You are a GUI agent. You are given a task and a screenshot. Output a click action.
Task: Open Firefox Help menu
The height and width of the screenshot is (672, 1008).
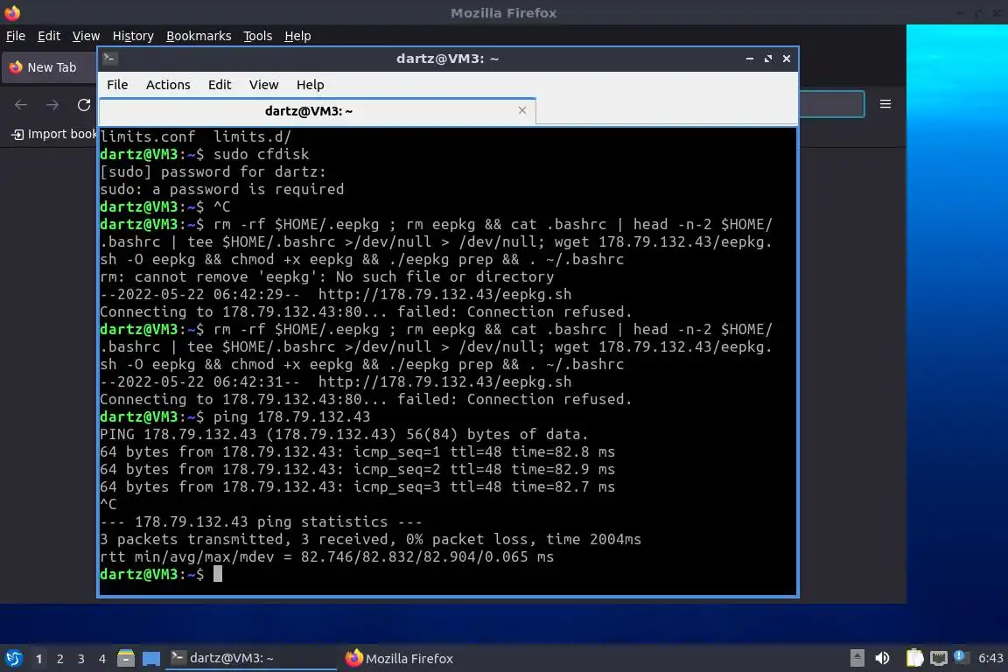(x=297, y=36)
